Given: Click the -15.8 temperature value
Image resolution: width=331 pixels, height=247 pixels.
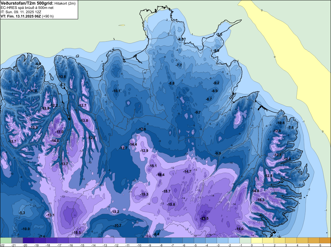Looking at the screenshot, I should point(171,204).
